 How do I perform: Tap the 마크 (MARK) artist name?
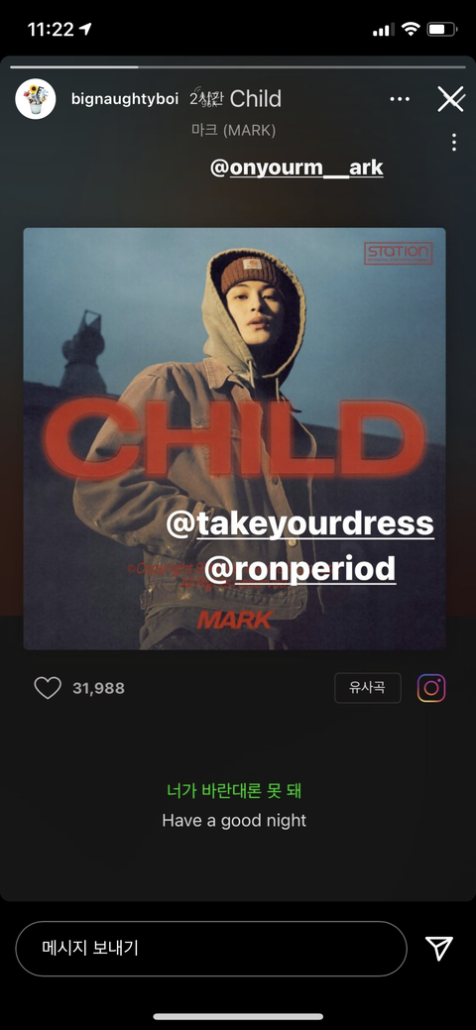click(233, 130)
